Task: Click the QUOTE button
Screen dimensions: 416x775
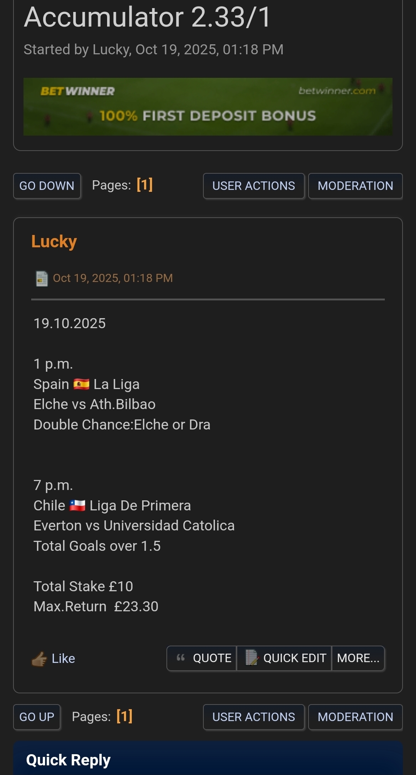Action: tap(212, 658)
